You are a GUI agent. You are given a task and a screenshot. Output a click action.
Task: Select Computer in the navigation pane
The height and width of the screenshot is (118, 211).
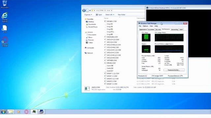click(90, 48)
